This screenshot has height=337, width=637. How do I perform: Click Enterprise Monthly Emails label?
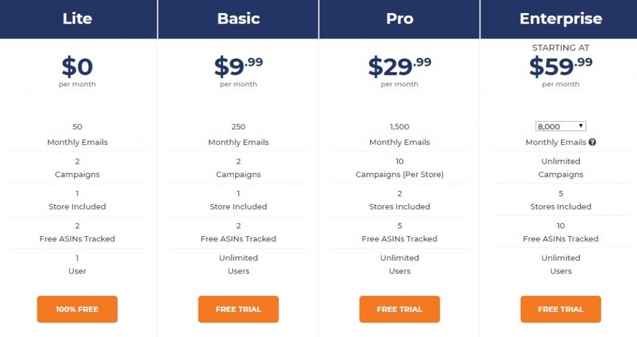556,142
